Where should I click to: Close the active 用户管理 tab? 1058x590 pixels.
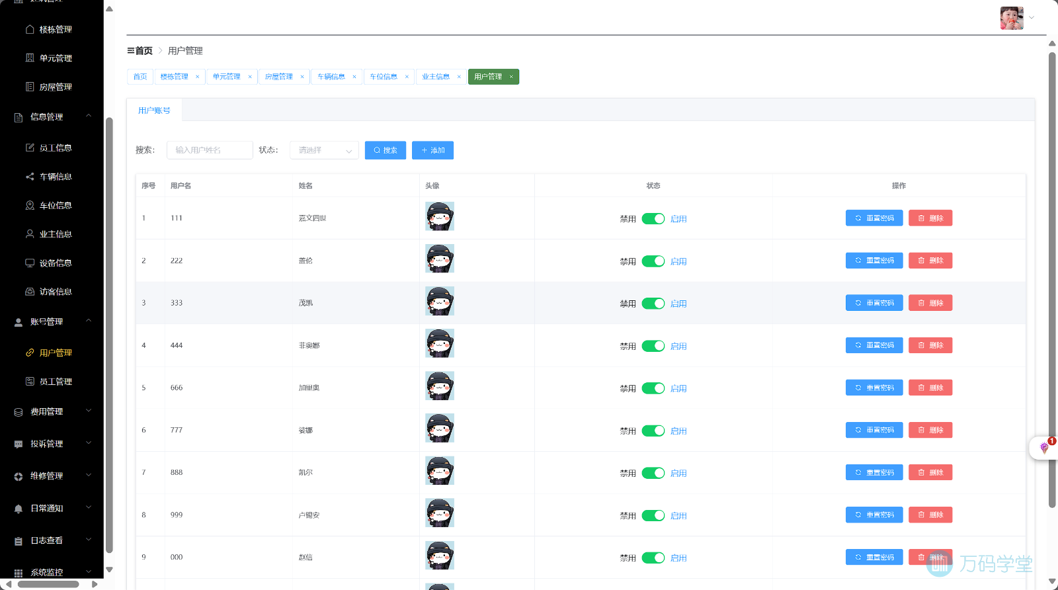tap(511, 77)
